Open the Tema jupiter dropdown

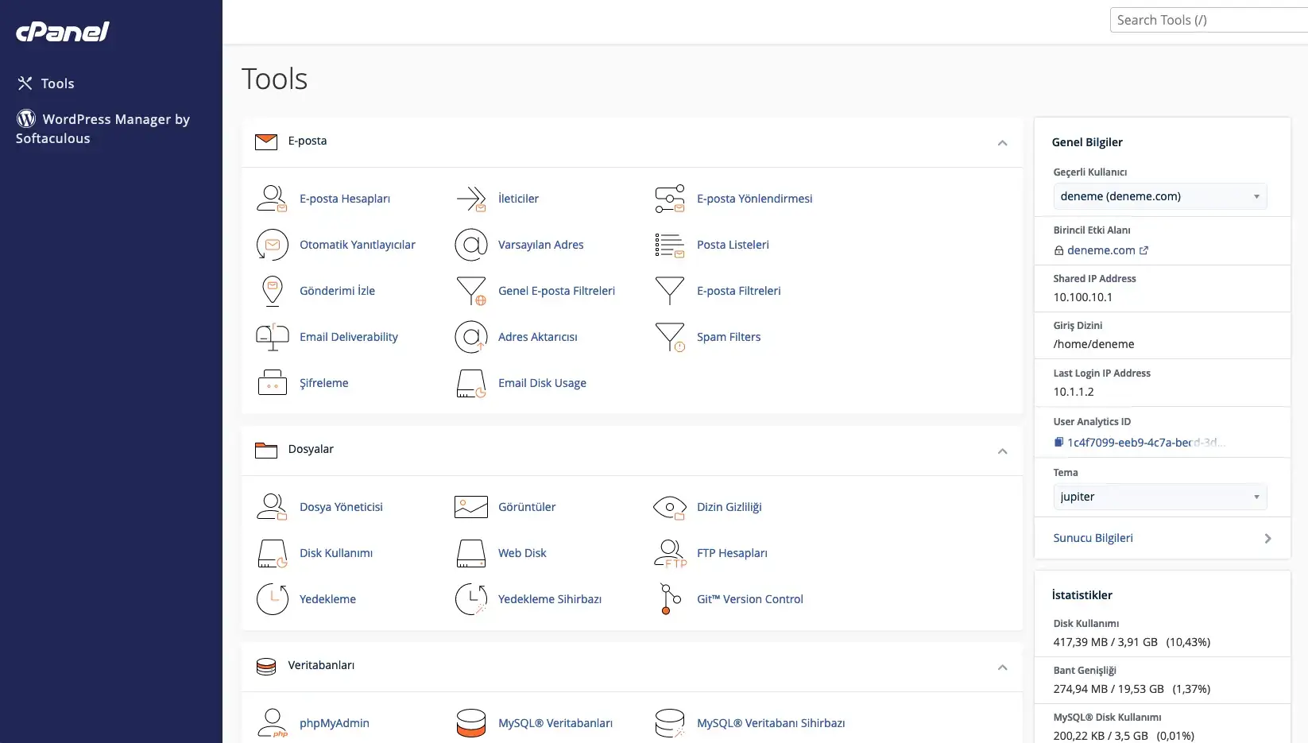[1159, 497]
